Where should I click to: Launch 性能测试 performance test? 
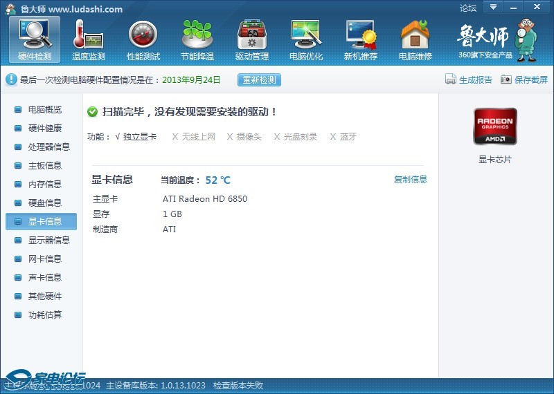(143, 39)
